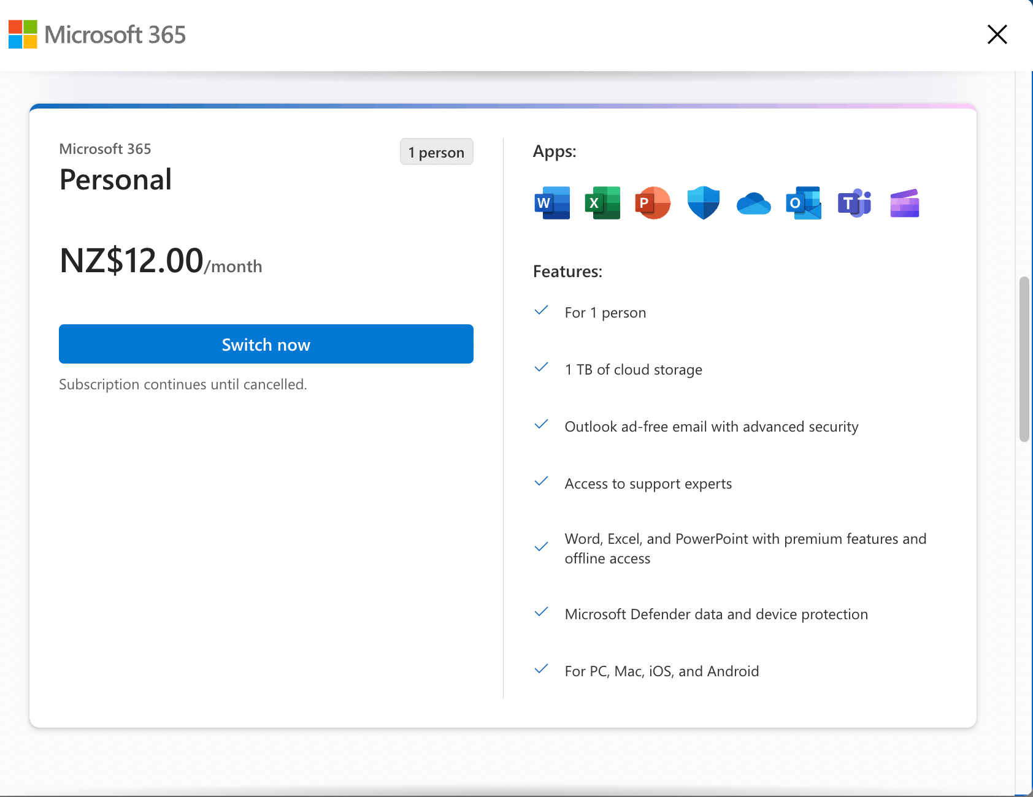Click the NZ$12.00 price text

pyautogui.click(x=131, y=261)
